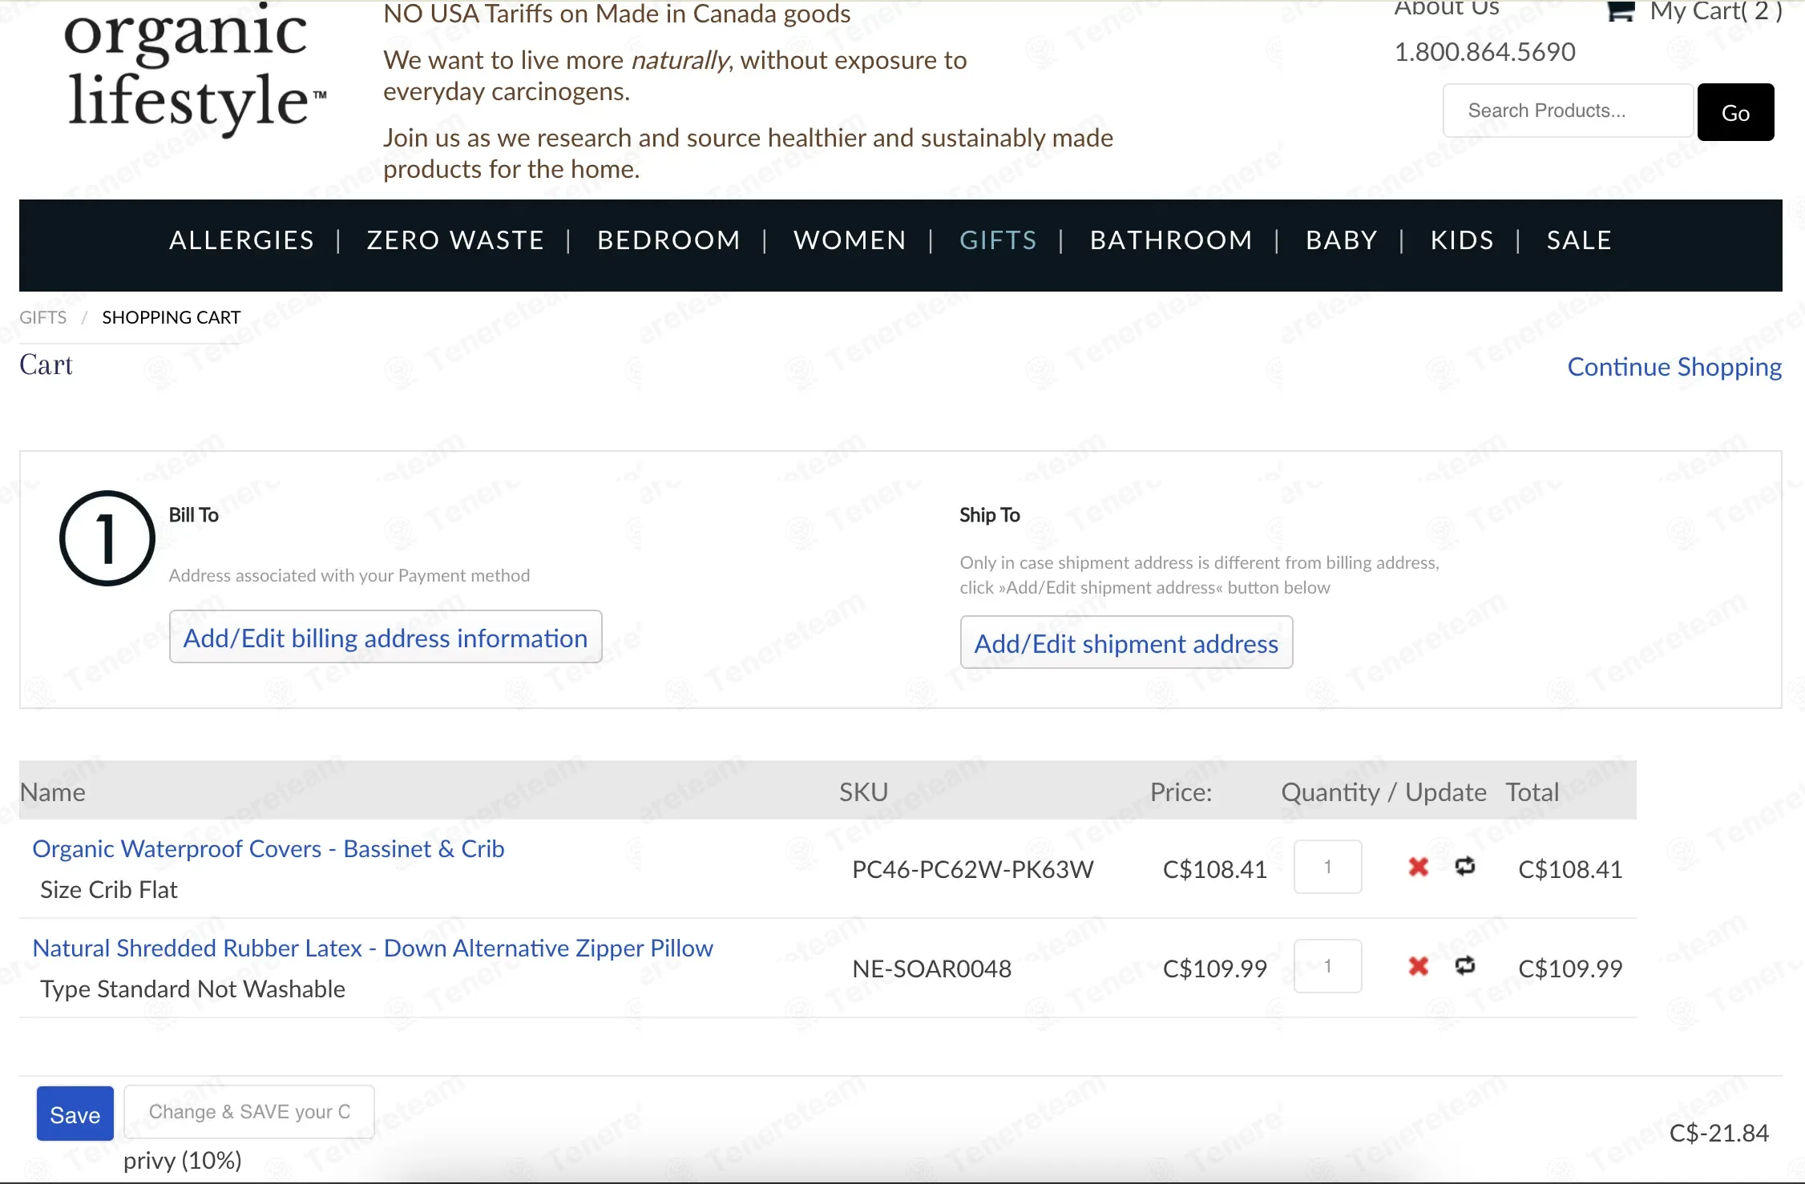Click the Change & SAVE coupon field
1805x1184 pixels.
(249, 1112)
